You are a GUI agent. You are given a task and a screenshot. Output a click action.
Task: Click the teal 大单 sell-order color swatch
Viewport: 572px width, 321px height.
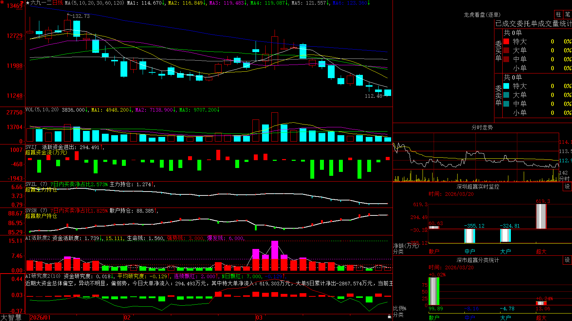click(506, 95)
